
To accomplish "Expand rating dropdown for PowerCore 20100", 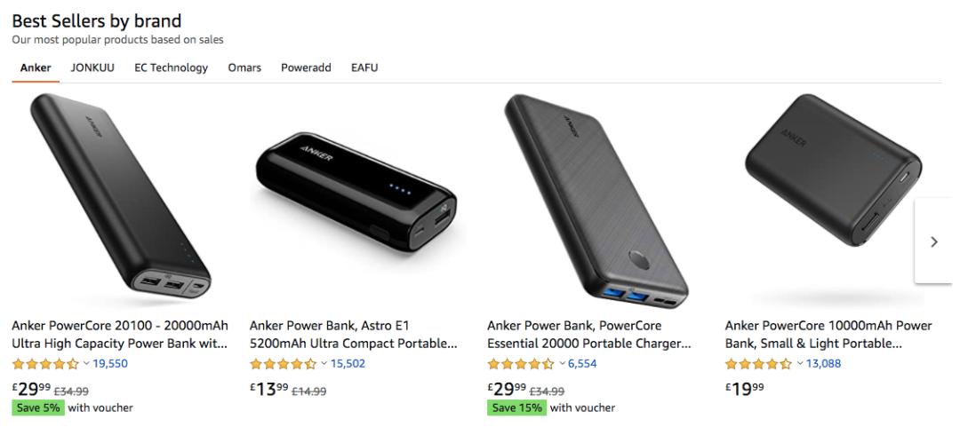I will (x=86, y=363).
